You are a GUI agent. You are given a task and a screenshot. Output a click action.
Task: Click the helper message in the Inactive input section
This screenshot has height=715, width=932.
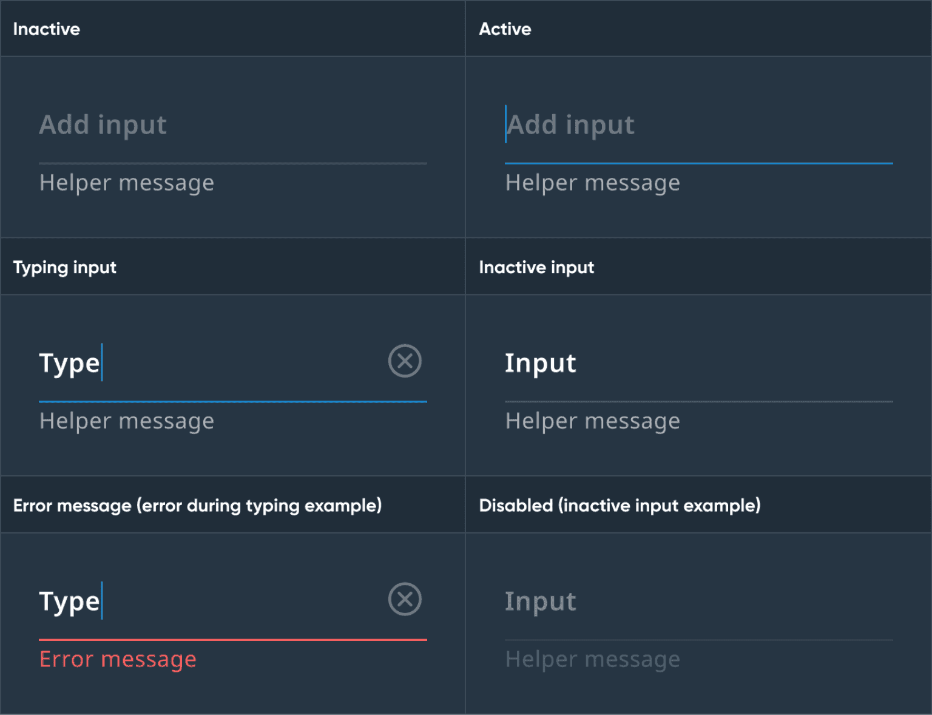(x=593, y=421)
